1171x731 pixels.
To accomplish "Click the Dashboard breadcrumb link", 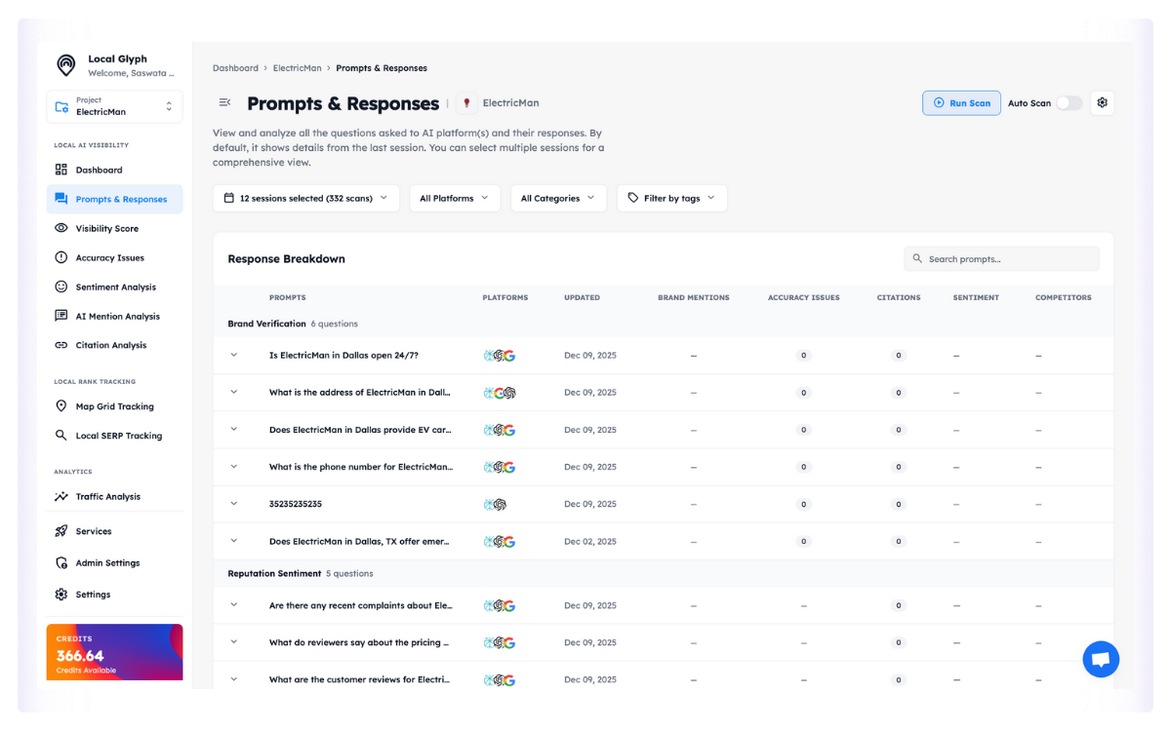I will point(235,68).
